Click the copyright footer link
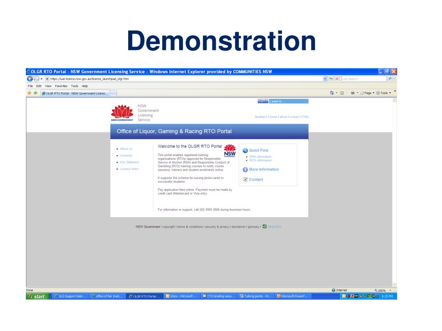This screenshot has width=442, height=331. tap(169, 227)
